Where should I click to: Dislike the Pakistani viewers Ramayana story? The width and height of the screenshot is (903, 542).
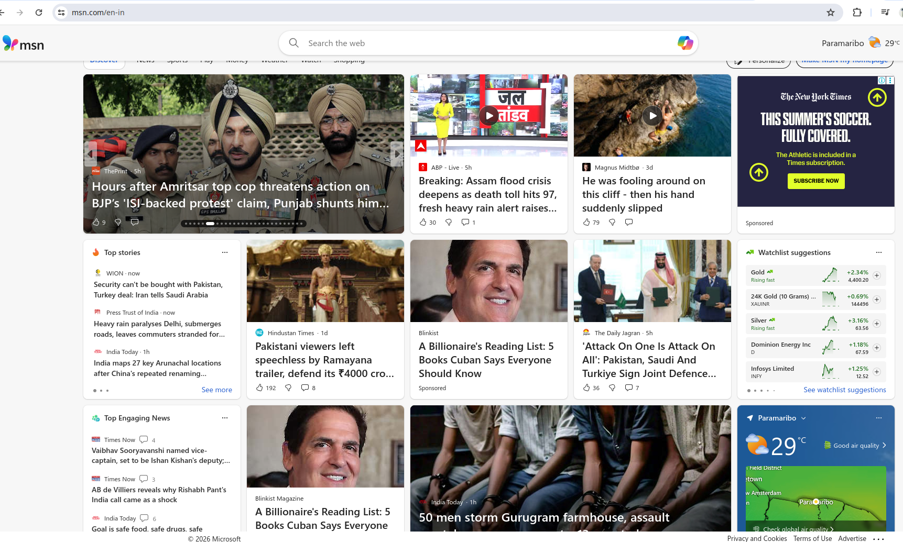click(288, 388)
